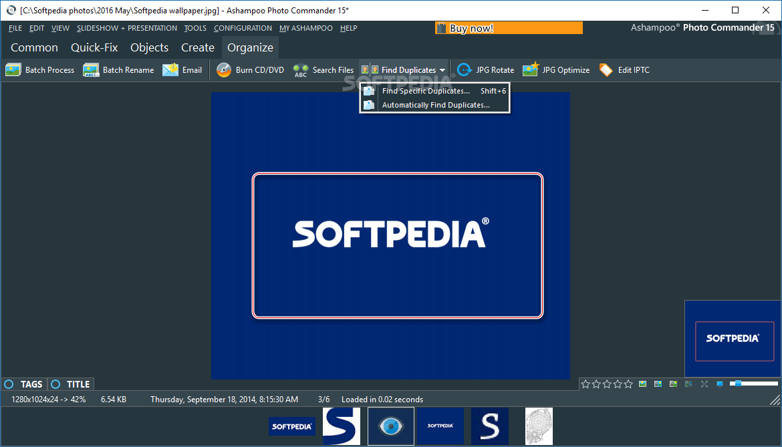Image resolution: width=782 pixels, height=447 pixels.
Task: Click the orange Buy now! button
Action: tap(509, 28)
